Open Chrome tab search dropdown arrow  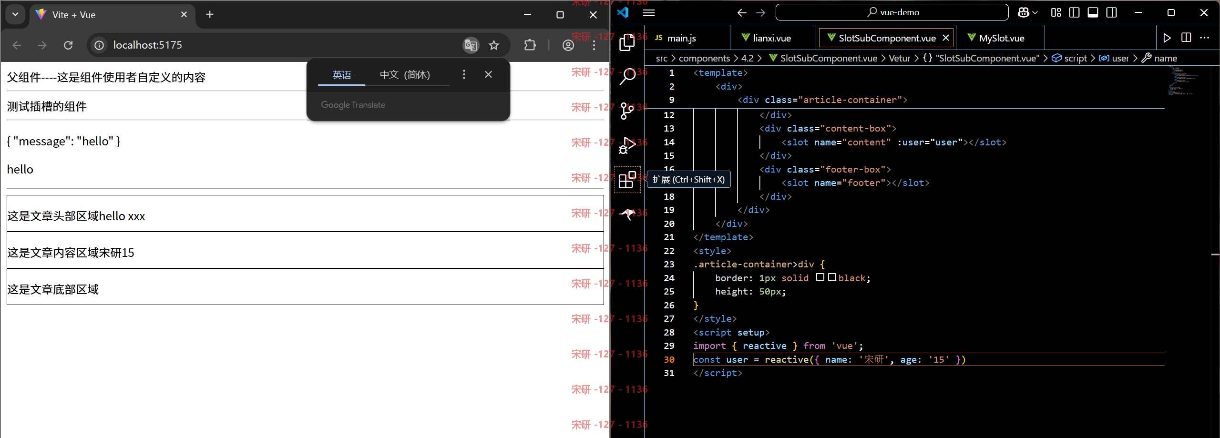tap(15, 14)
